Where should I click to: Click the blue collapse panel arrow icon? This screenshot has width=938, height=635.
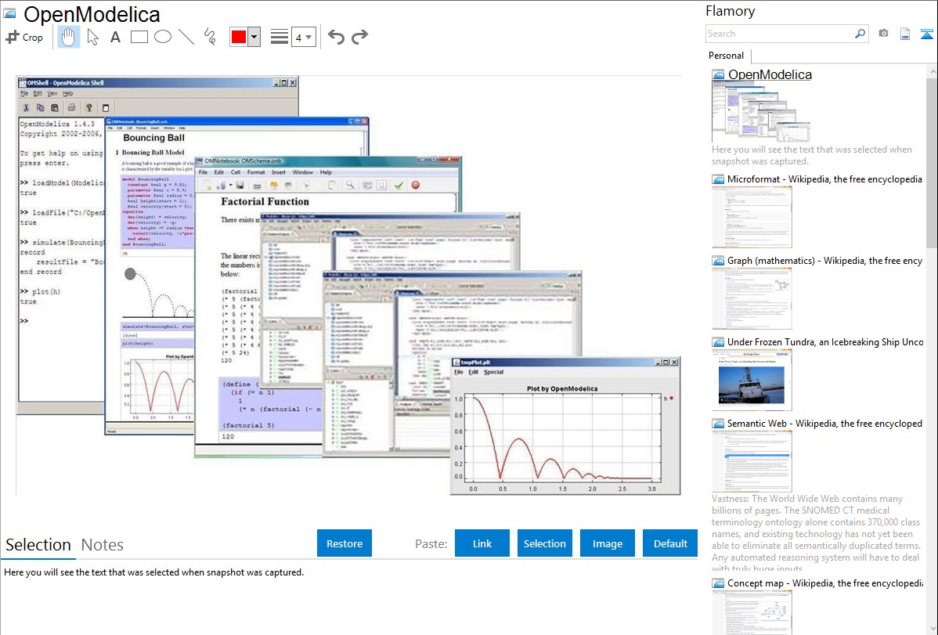(x=926, y=34)
